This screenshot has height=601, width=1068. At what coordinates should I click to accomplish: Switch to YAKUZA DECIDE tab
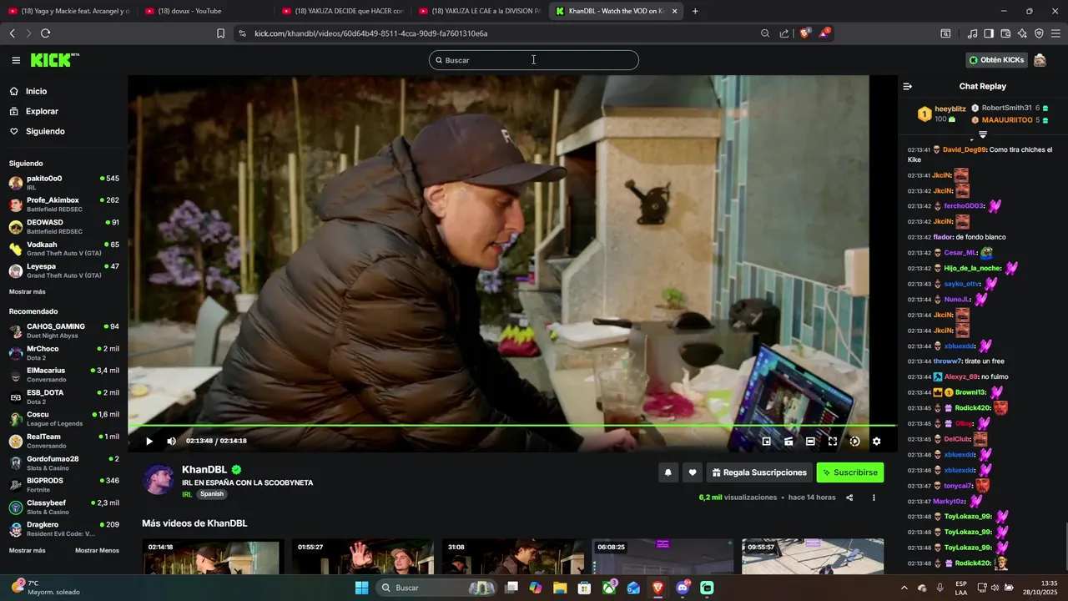coord(342,11)
